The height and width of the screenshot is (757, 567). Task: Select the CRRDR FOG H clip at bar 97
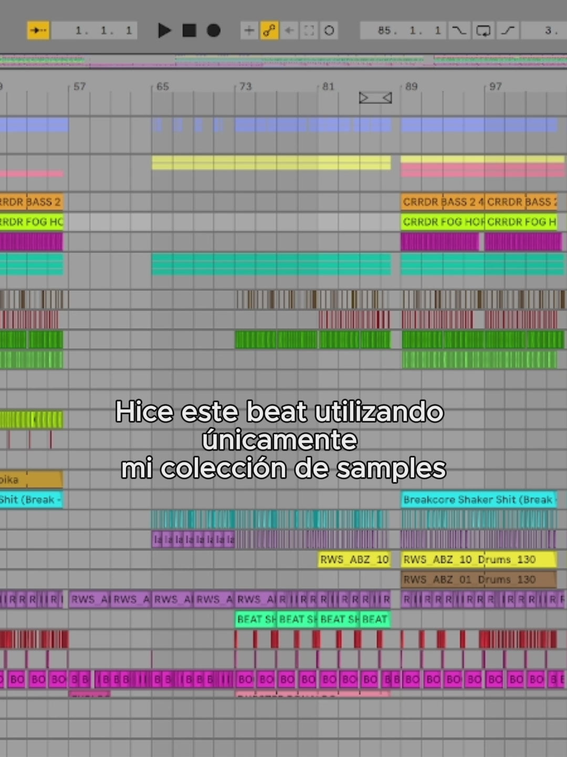click(x=521, y=222)
